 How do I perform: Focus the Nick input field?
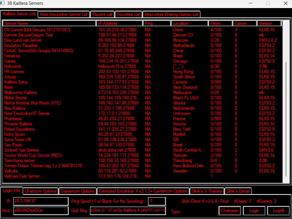41,210
